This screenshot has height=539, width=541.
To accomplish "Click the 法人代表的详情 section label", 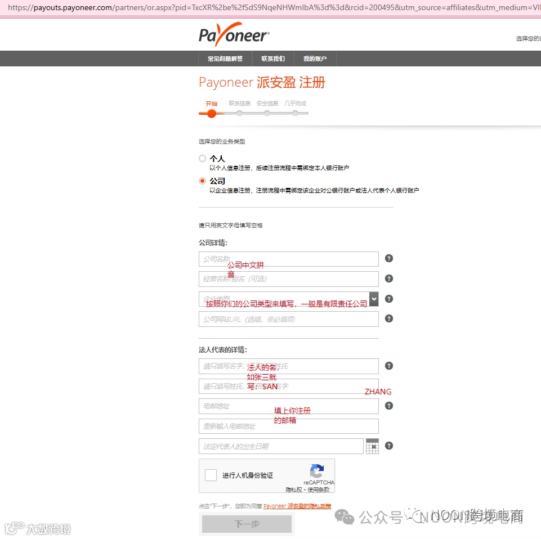I will click(x=223, y=350).
